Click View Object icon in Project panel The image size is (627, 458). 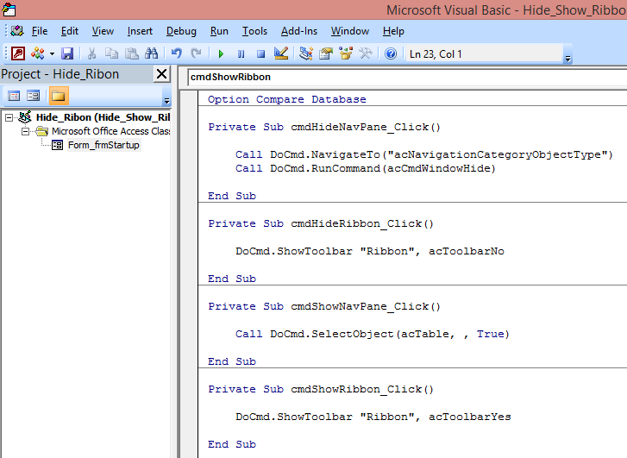[x=33, y=96]
